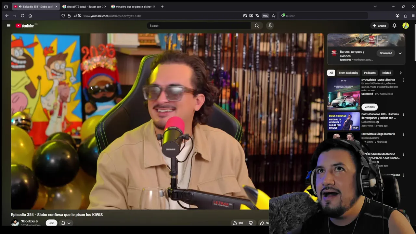Translate this page icon
Viewport: 416px width, 234px height.
(257, 16)
